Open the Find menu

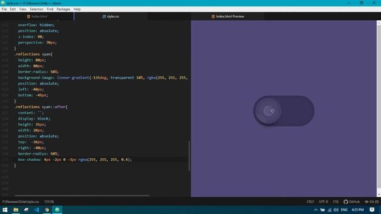click(x=50, y=10)
